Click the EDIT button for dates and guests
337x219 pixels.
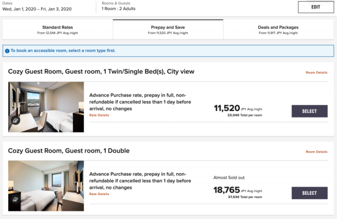coord(316,7)
